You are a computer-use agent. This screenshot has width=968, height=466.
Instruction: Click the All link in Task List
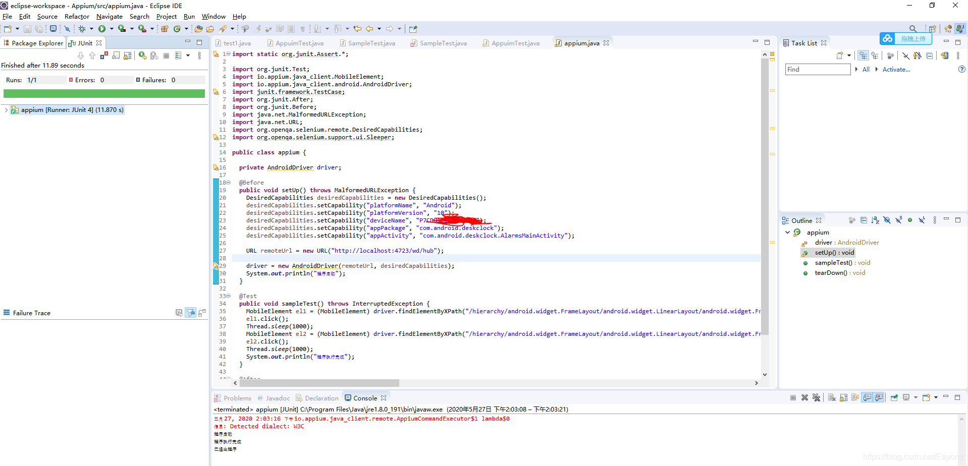coord(866,70)
